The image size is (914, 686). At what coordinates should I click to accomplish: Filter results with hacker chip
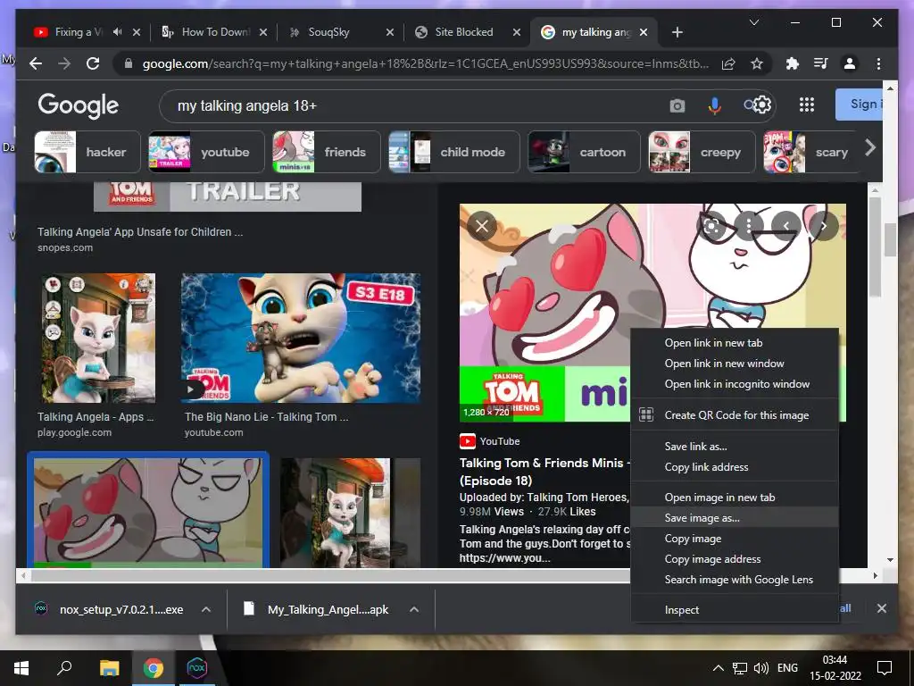(x=87, y=152)
